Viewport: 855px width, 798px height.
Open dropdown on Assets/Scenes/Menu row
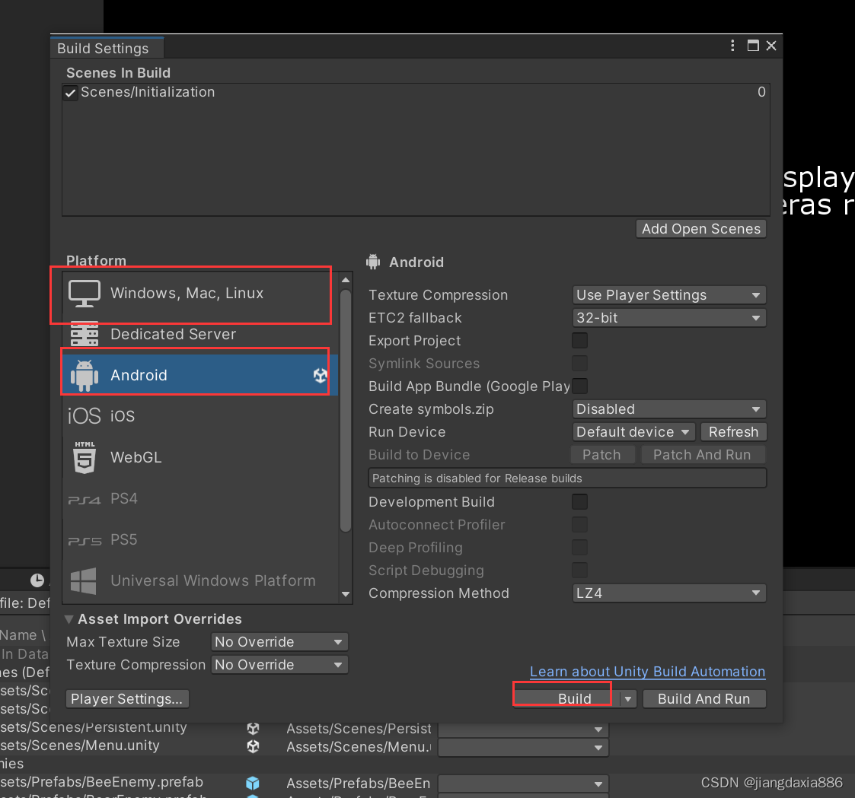click(x=524, y=747)
